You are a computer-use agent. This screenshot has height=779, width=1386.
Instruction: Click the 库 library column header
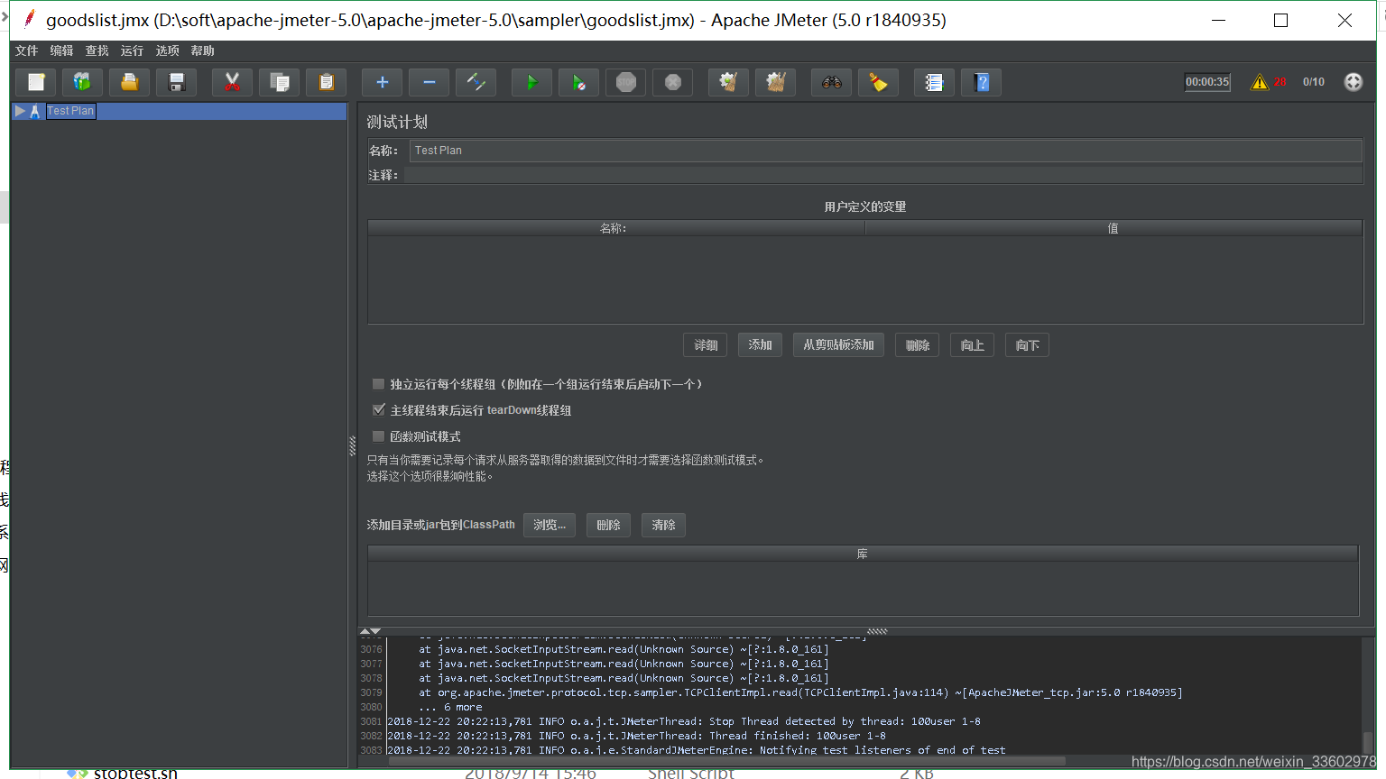click(x=863, y=554)
